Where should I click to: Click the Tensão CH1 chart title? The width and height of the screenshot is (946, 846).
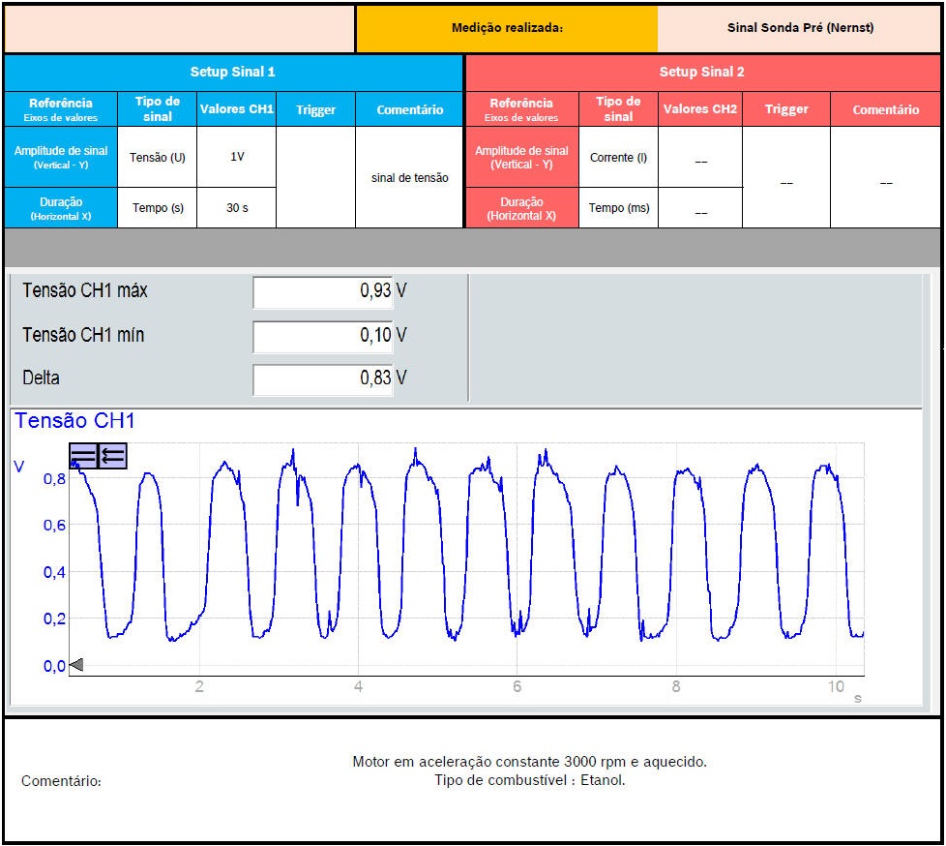tap(75, 421)
